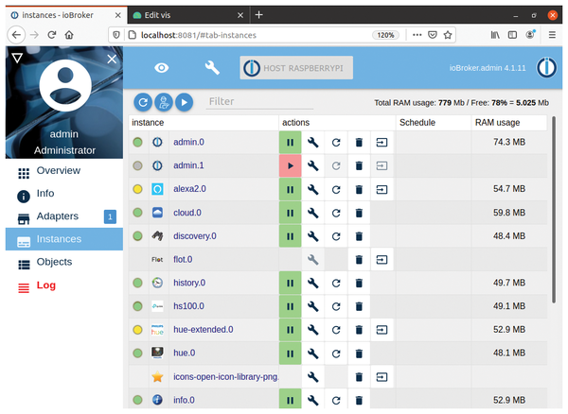This screenshot has height=414, width=568.
Task: Open flot.0 web link icon
Action: 382,260
